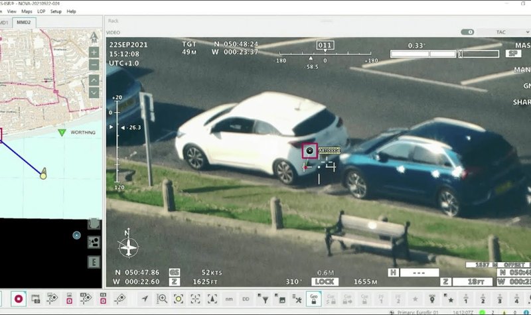Switch to the MMD2 tab
The width and height of the screenshot is (531, 315).
tap(24, 23)
